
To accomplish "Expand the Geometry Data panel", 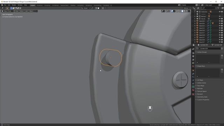I will coord(202,97).
